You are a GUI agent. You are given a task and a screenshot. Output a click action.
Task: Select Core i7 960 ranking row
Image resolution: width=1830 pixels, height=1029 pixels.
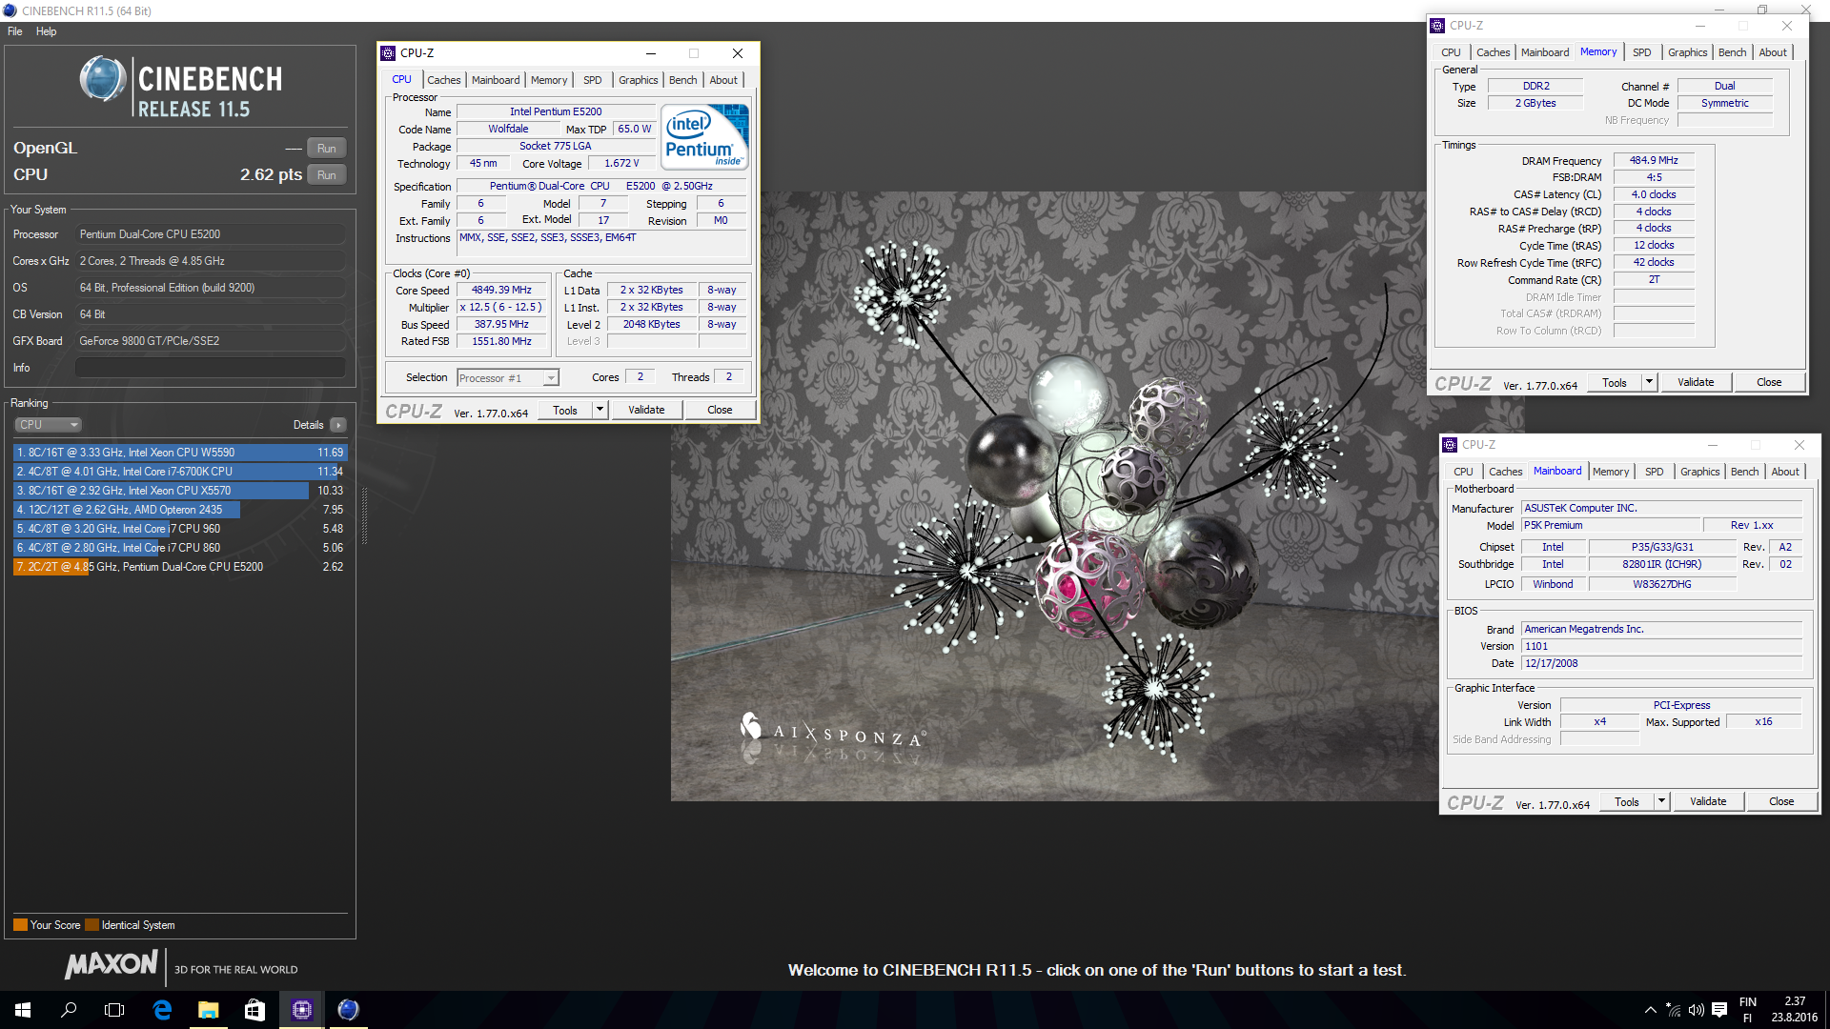[180, 529]
